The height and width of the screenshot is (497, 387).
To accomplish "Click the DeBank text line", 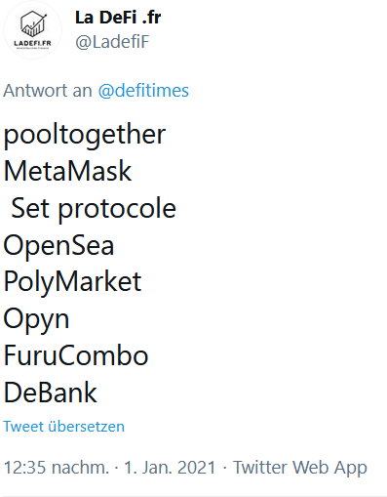I will point(50,393).
